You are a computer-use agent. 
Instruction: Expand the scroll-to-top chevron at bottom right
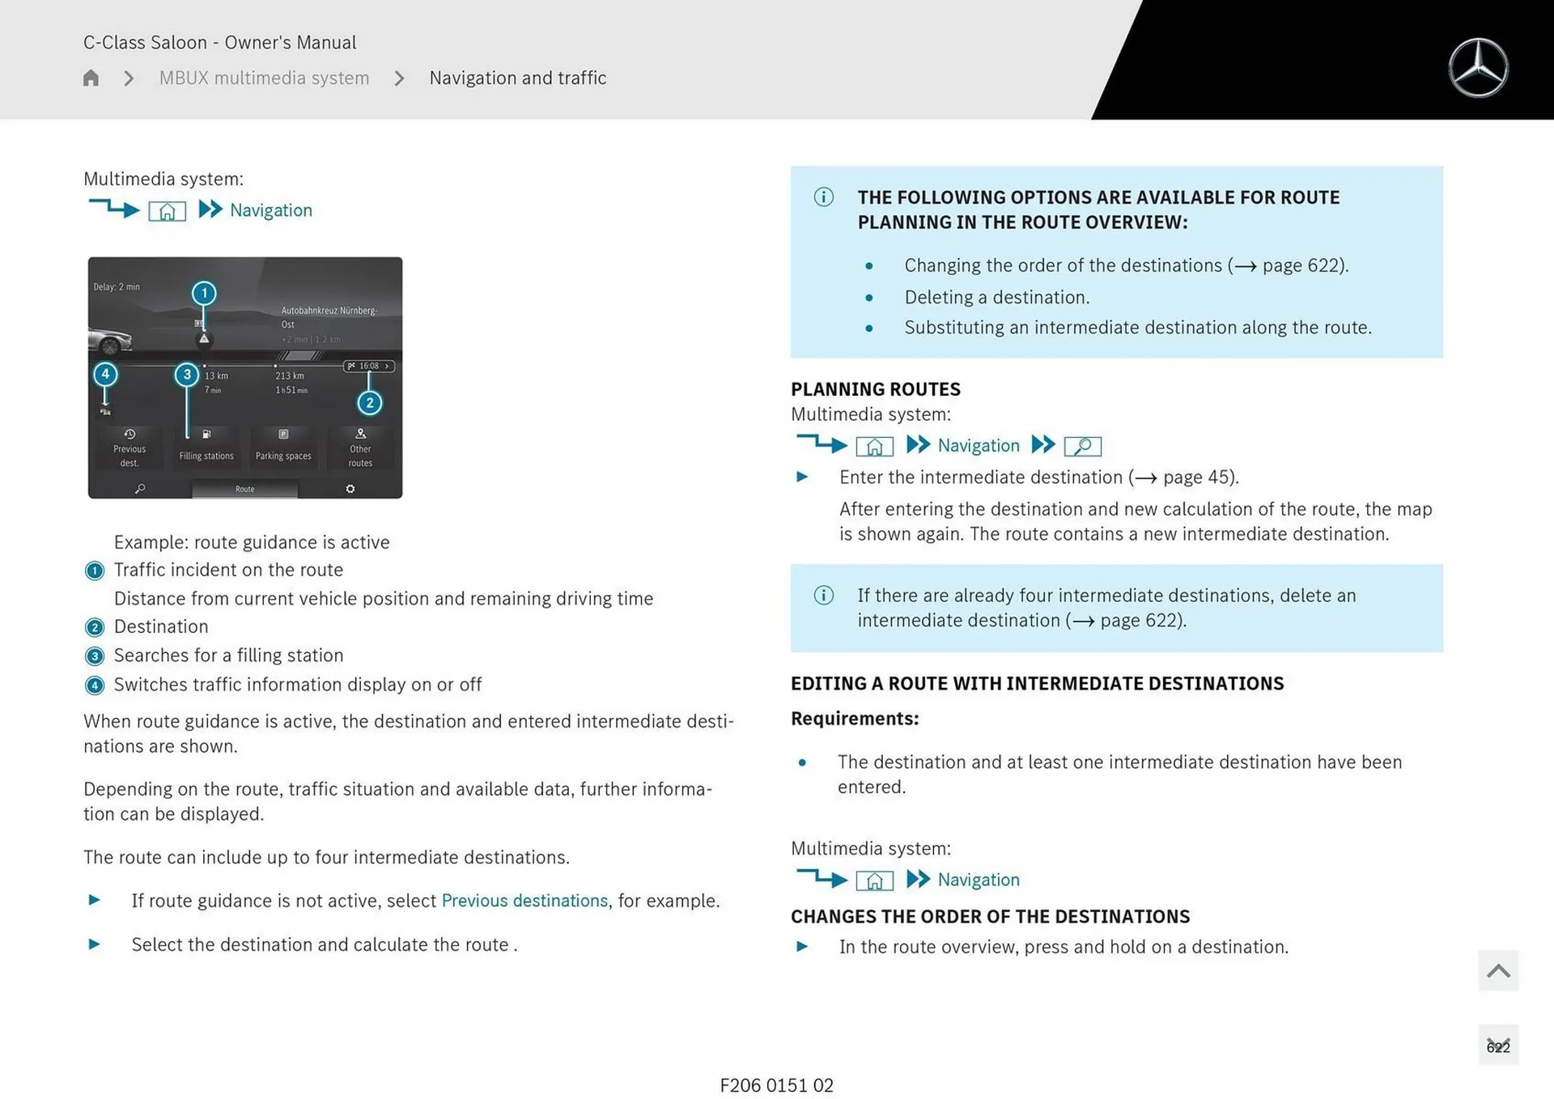1498,970
